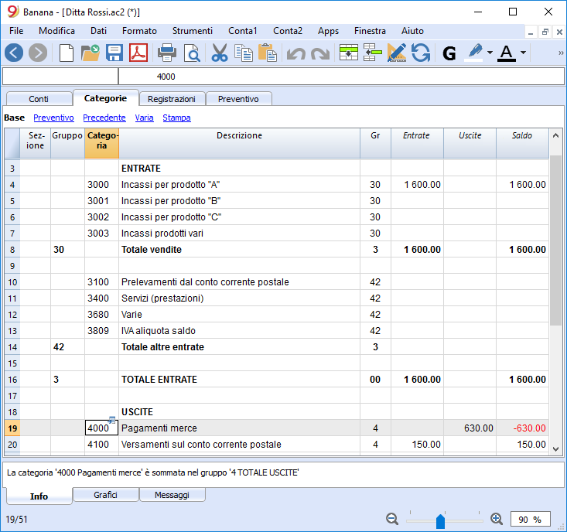The height and width of the screenshot is (532, 567).
Task: Cut selection with the scissors icon
Action: point(220,53)
